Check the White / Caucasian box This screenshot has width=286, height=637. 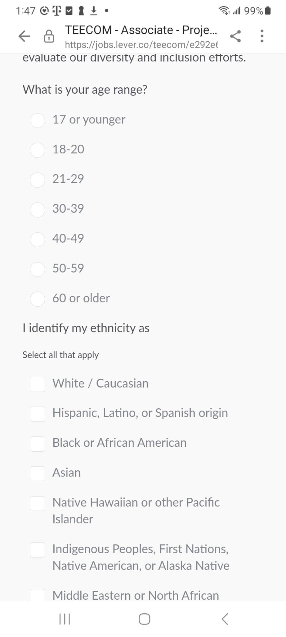click(x=38, y=384)
